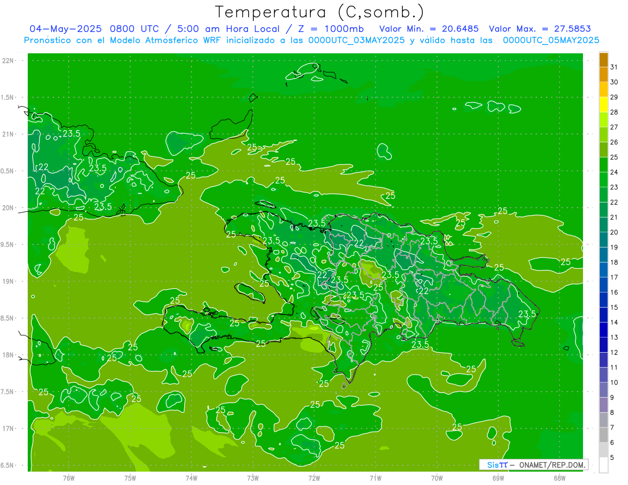Click the valid-until time "0000UTC_05MAY2025"
Screen dimensions: 628x485
coord(551,40)
